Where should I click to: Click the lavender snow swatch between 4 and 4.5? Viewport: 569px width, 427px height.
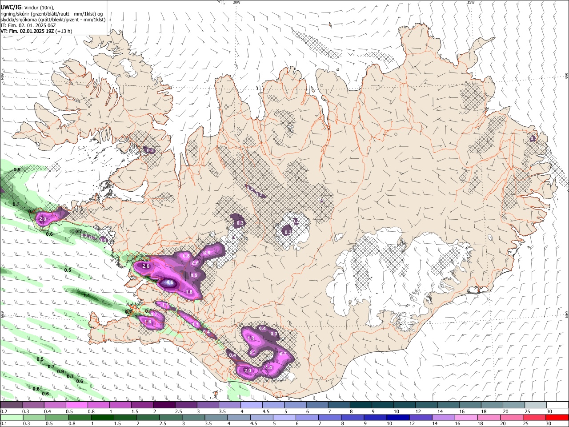click(251, 405)
